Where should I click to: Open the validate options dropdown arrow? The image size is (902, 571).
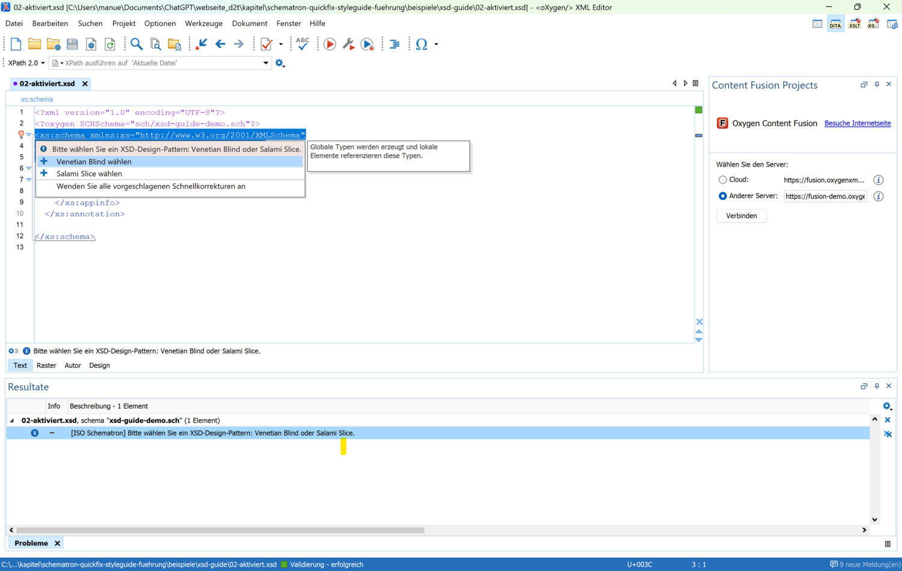point(281,44)
